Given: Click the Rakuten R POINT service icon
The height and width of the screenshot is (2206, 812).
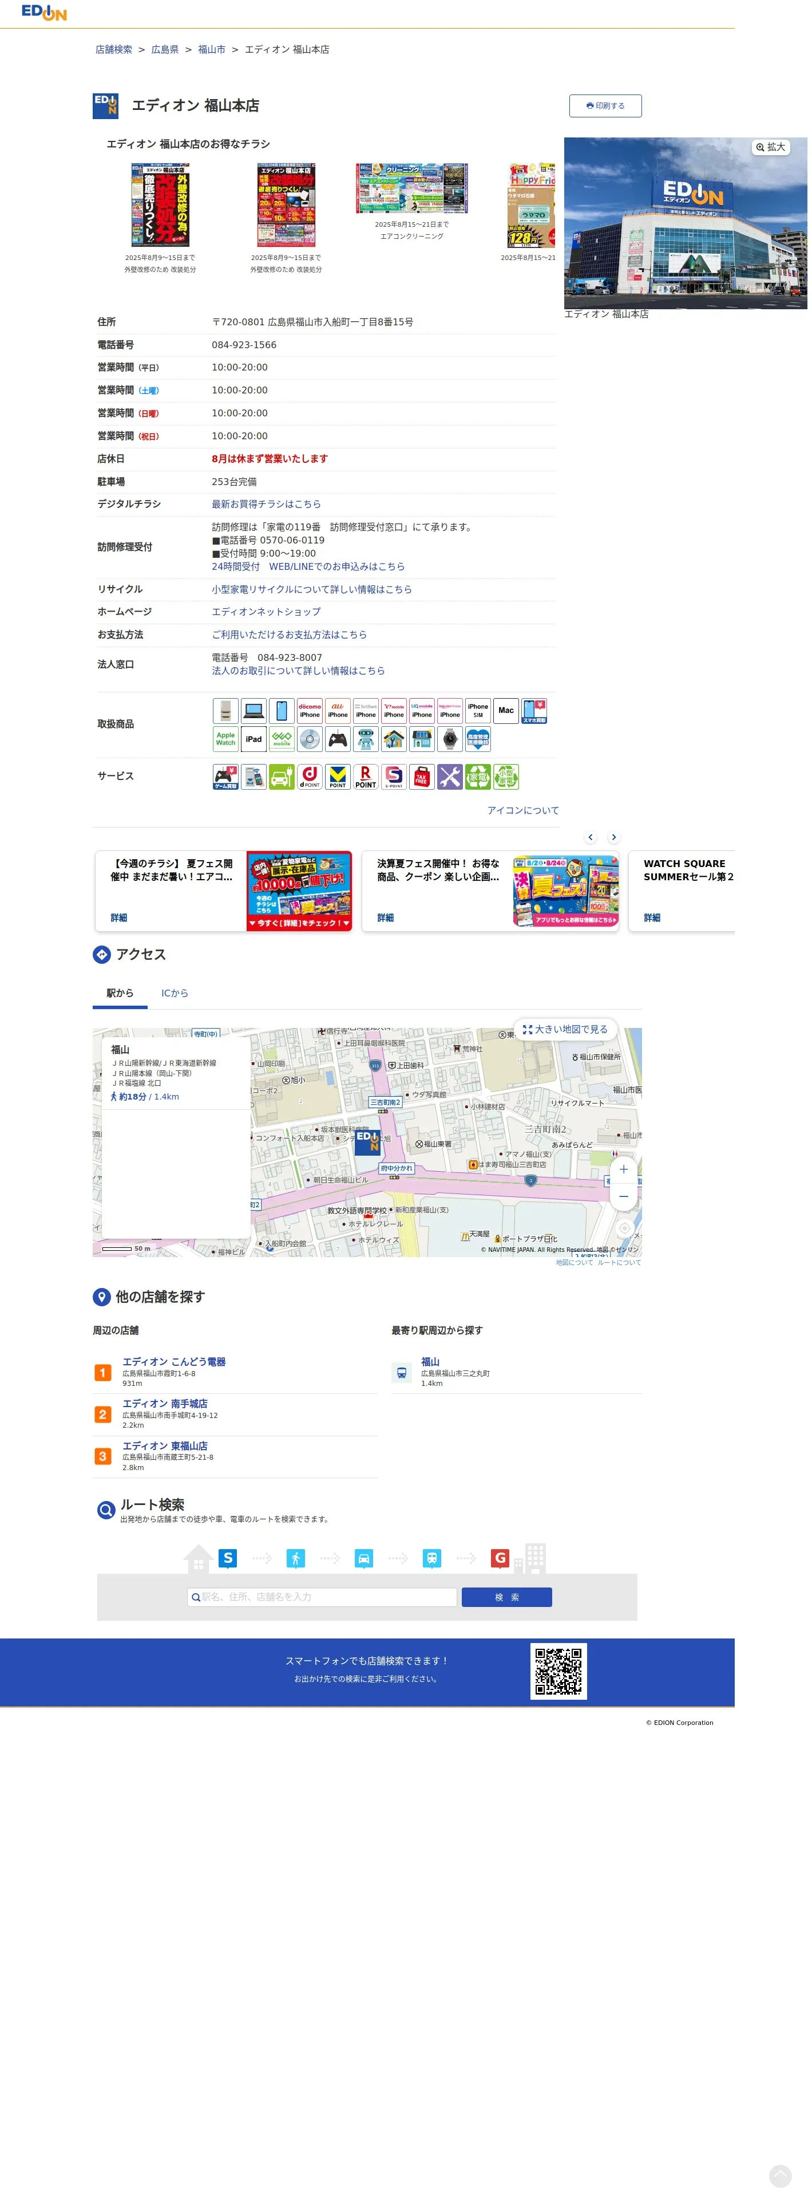Looking at the screenshot, I should [x=365, y=777].
